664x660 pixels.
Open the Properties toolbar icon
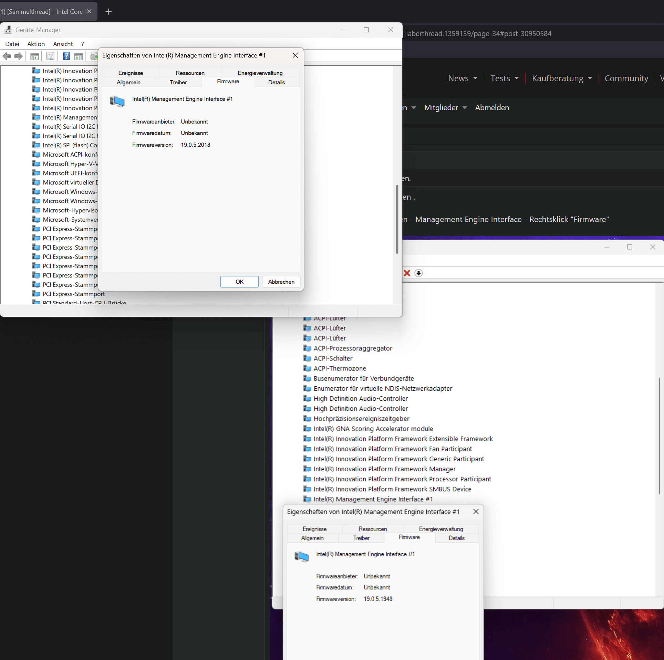(50, 56)
